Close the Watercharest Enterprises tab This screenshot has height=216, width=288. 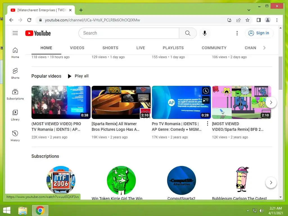coord(70,10)
